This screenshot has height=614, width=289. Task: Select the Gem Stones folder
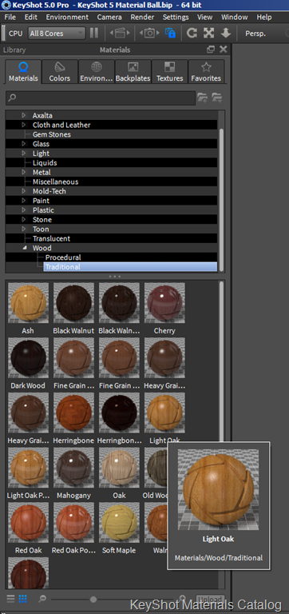[52, 134]
